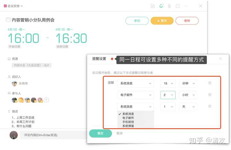Open the 分钟 unit dropdown
This screenshot has width=231, height=150.
click(x=188, y=83)
